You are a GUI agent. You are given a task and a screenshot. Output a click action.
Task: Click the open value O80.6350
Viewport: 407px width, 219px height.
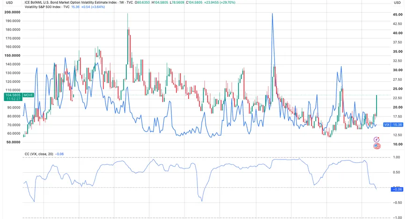point(143,2)
